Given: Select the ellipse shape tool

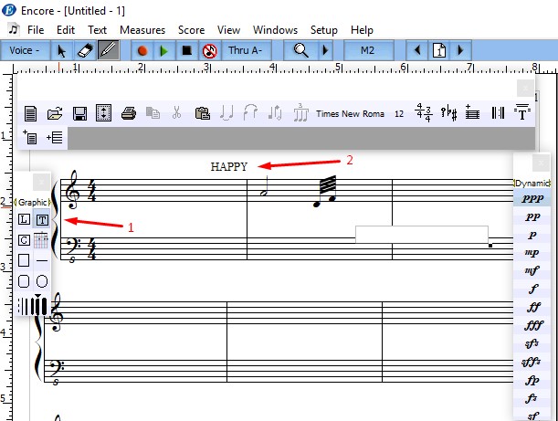Looking at the screenshot, I should click(42, 281).
